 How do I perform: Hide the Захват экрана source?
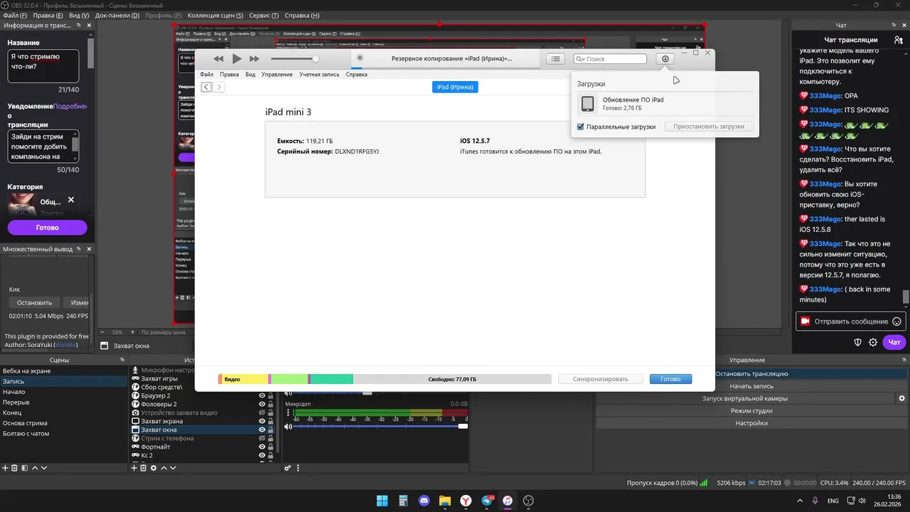pyautogui.click(x=262, y=421)
